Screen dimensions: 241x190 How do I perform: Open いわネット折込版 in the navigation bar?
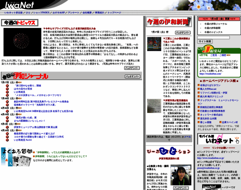pos(14,13)
